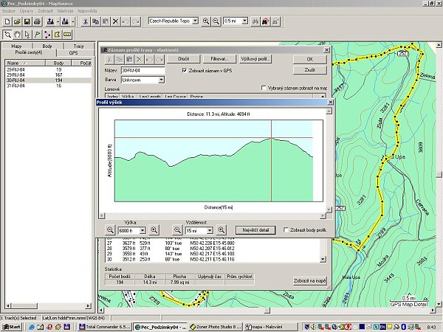Zoom out the map with magnifier minus

click(x=216, y=21)
